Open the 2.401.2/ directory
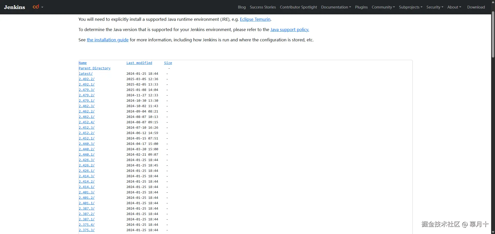 point(87,198)
